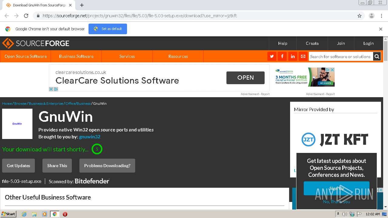Open AdChoices icon on ClearCare ad

[x=56, y=89]
